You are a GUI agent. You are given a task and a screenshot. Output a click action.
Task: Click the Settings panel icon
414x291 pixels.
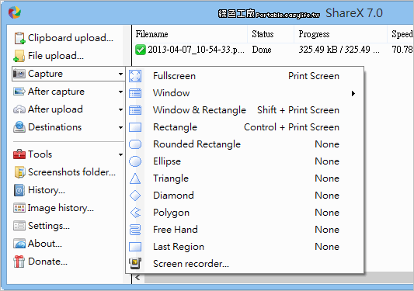point(19,226)
